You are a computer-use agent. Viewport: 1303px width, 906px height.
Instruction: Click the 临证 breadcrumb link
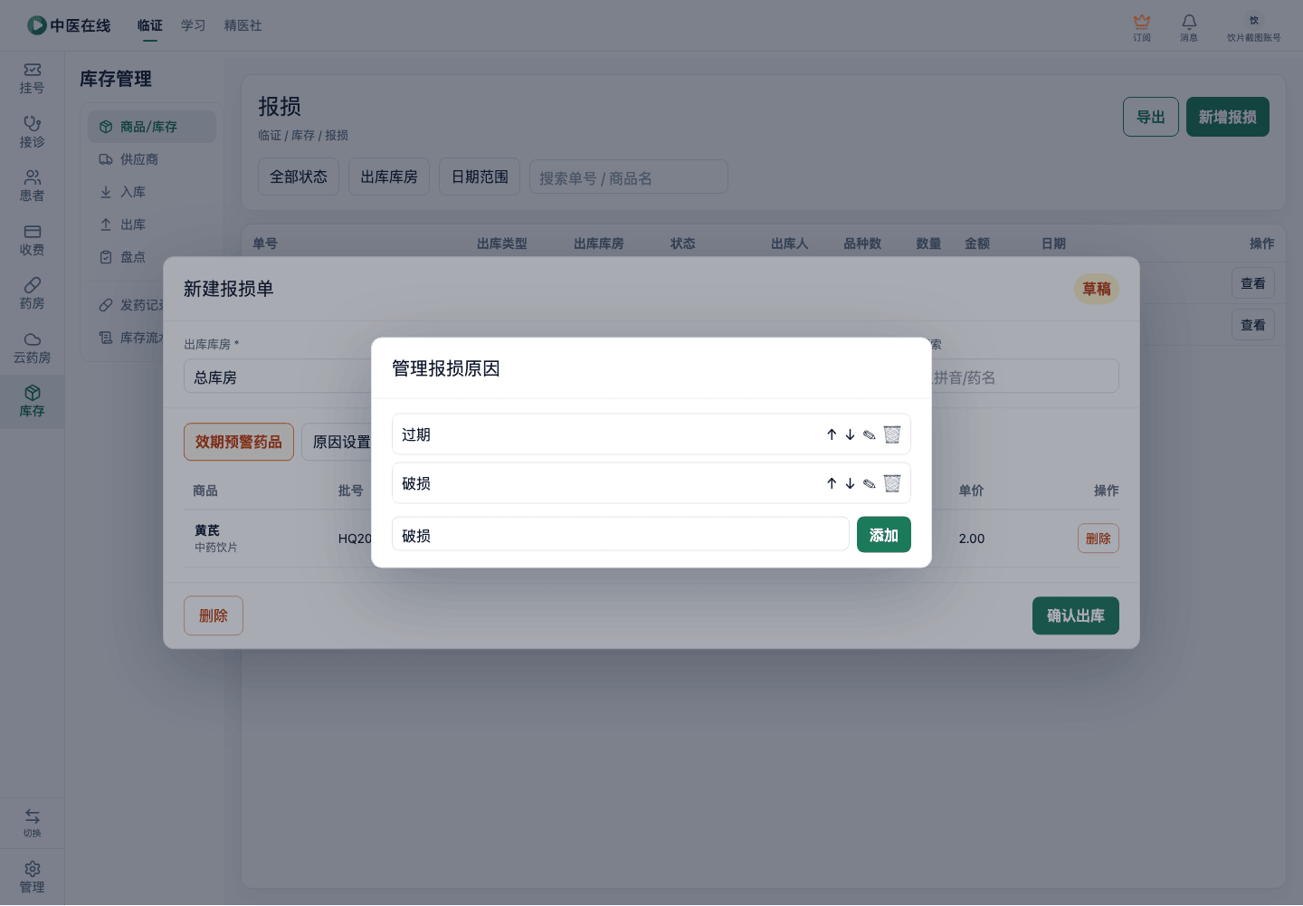270,135
